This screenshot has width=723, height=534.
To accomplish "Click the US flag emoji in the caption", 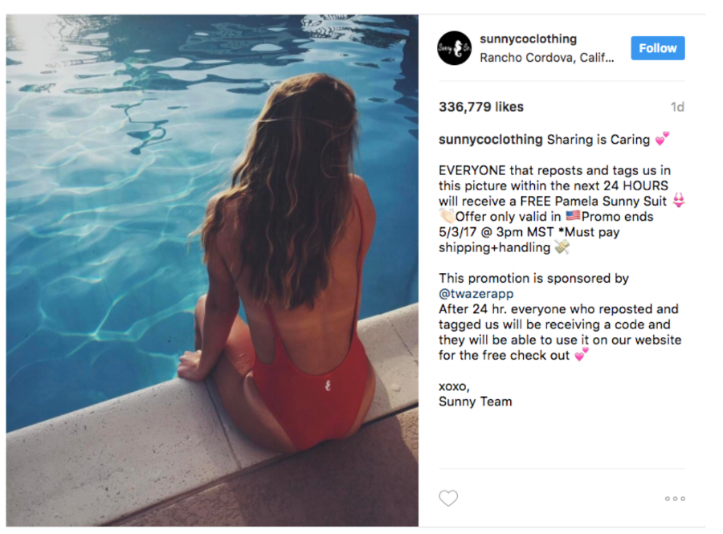I will (573, 217).
